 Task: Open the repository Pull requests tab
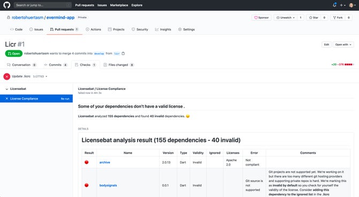(x=64, y=29)
